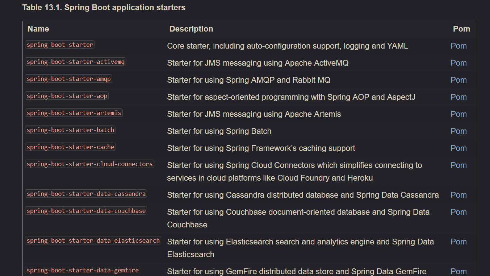Click the Name column header
Viewport: 490px width, 276px height.
click(38, 29)
